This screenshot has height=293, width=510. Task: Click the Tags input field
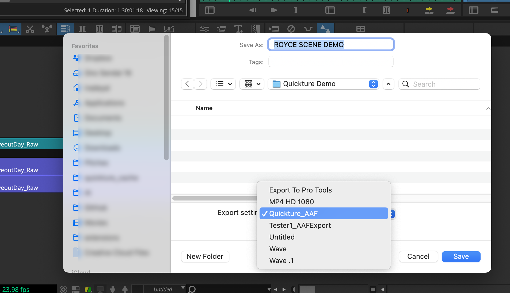coord(331,62)
